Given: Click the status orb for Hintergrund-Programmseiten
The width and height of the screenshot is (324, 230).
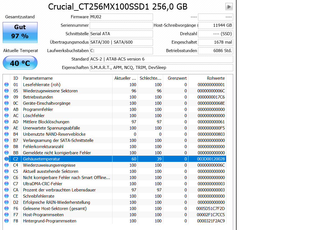Looking at the screenshot, I should click(7, 221).
